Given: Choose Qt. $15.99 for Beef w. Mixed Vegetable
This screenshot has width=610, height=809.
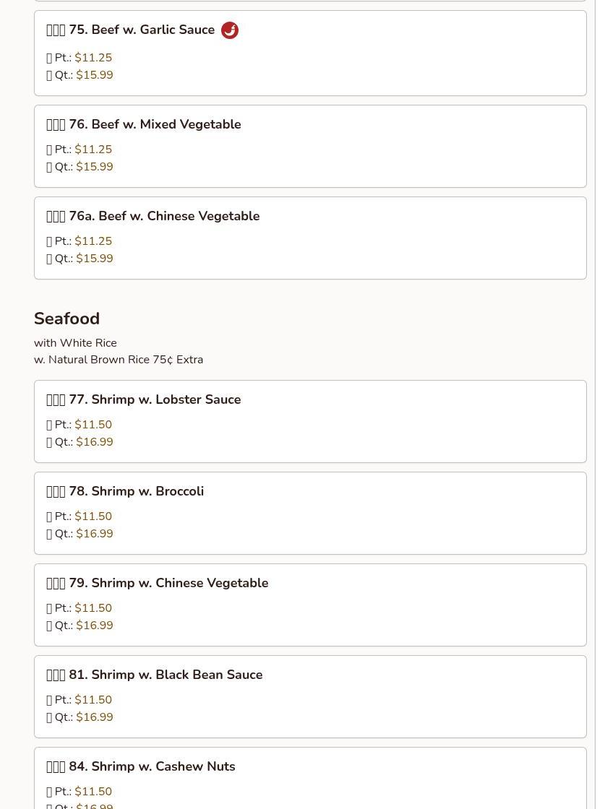Looking at the screenshot, I should pyautogui.click(x=80, y=167).
